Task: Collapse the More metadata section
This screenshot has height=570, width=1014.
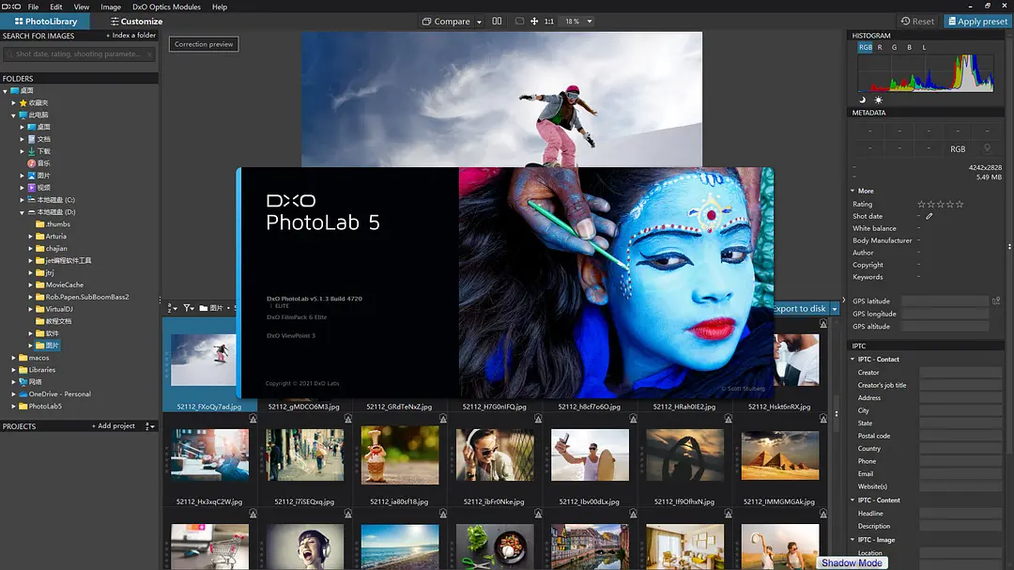Action: (x=853, y=191)
